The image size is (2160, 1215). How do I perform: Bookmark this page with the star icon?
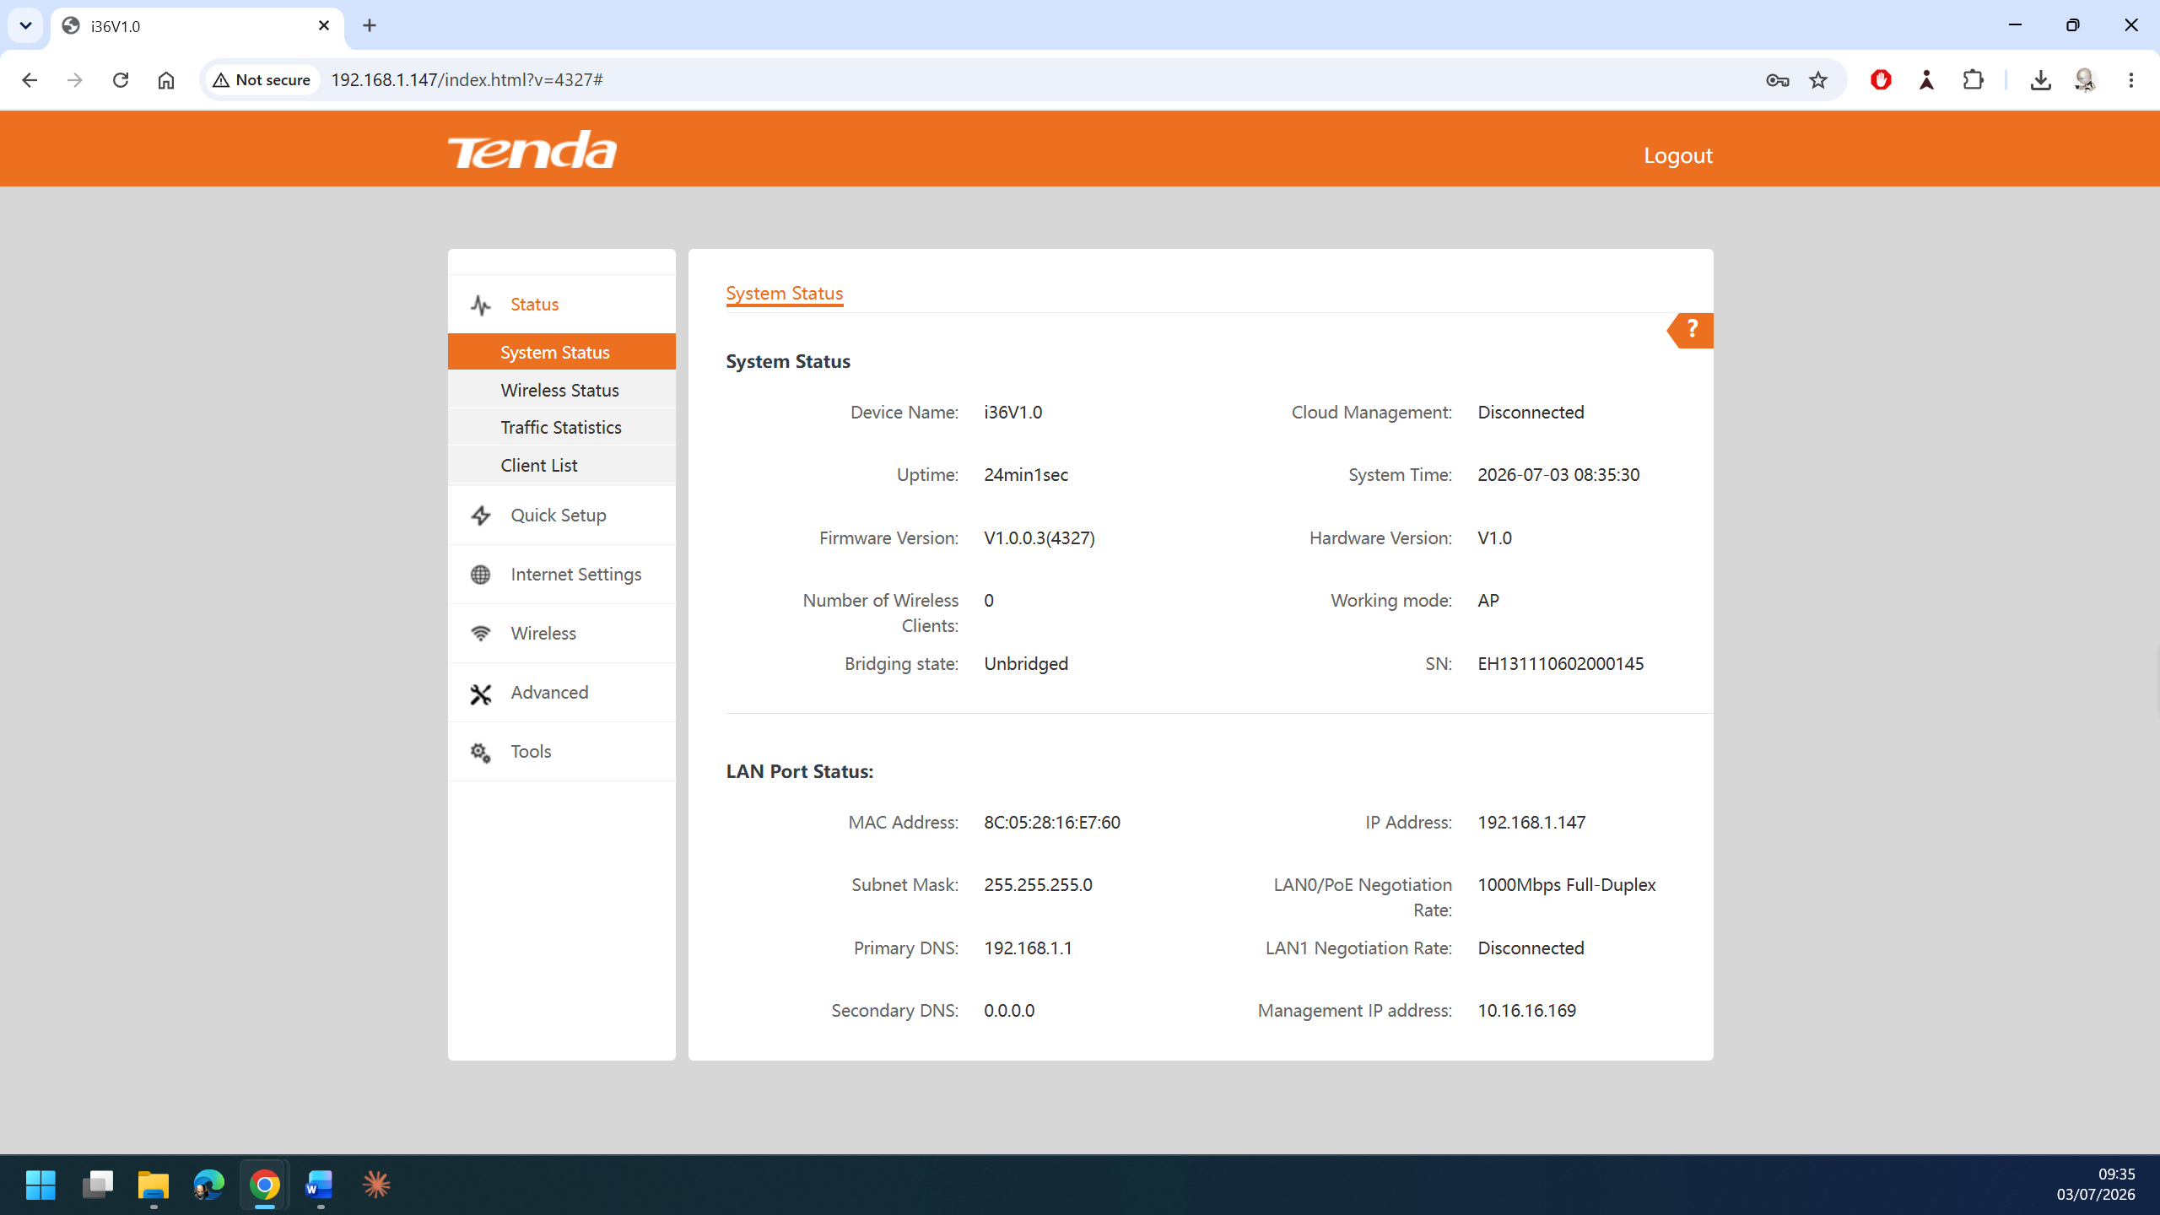pyautogui.click(x=1818, y=80)
